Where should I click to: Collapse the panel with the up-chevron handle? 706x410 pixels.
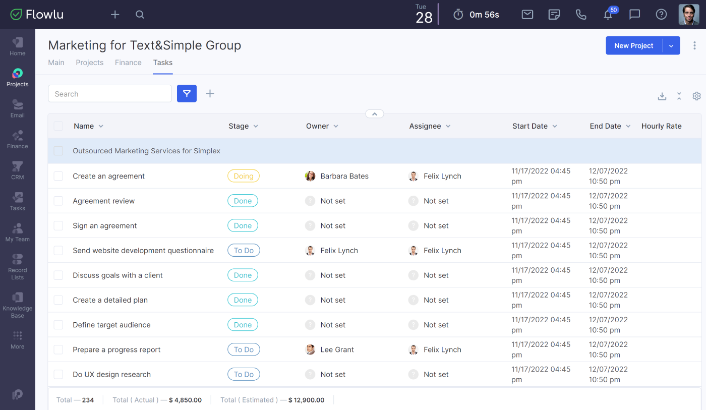[375, 114]
